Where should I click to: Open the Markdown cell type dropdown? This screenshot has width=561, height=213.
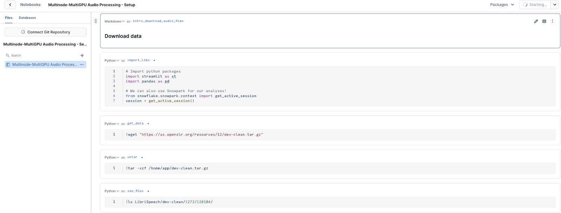(x=115, y=21)
